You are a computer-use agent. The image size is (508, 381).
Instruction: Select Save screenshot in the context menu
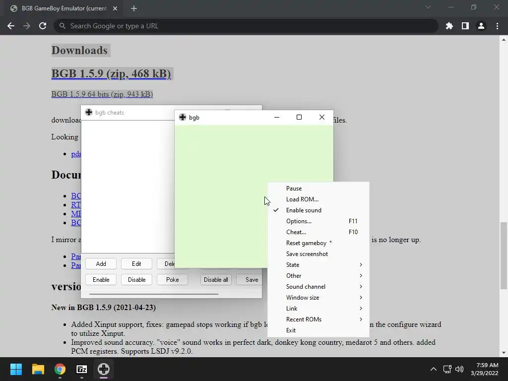[x=318, y=254]
